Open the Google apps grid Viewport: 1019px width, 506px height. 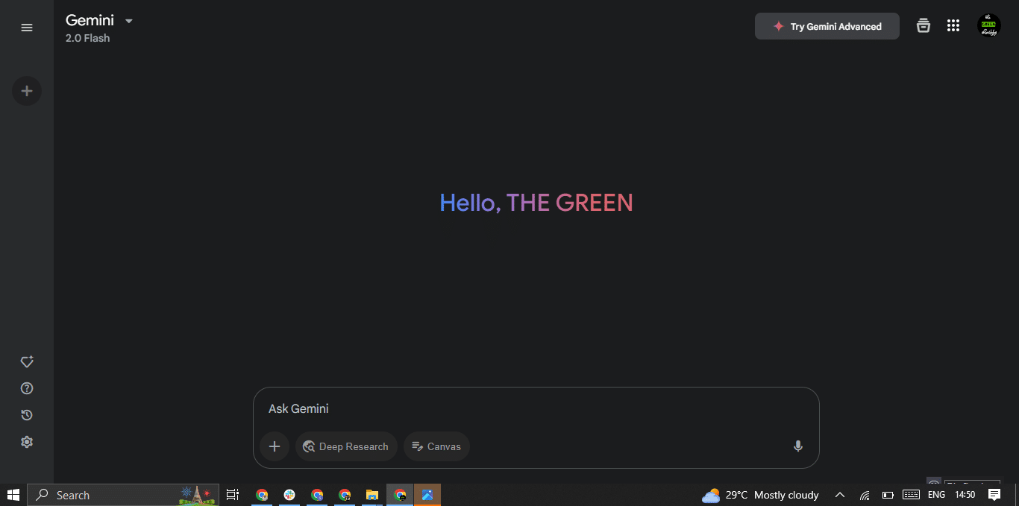(953, 26)
